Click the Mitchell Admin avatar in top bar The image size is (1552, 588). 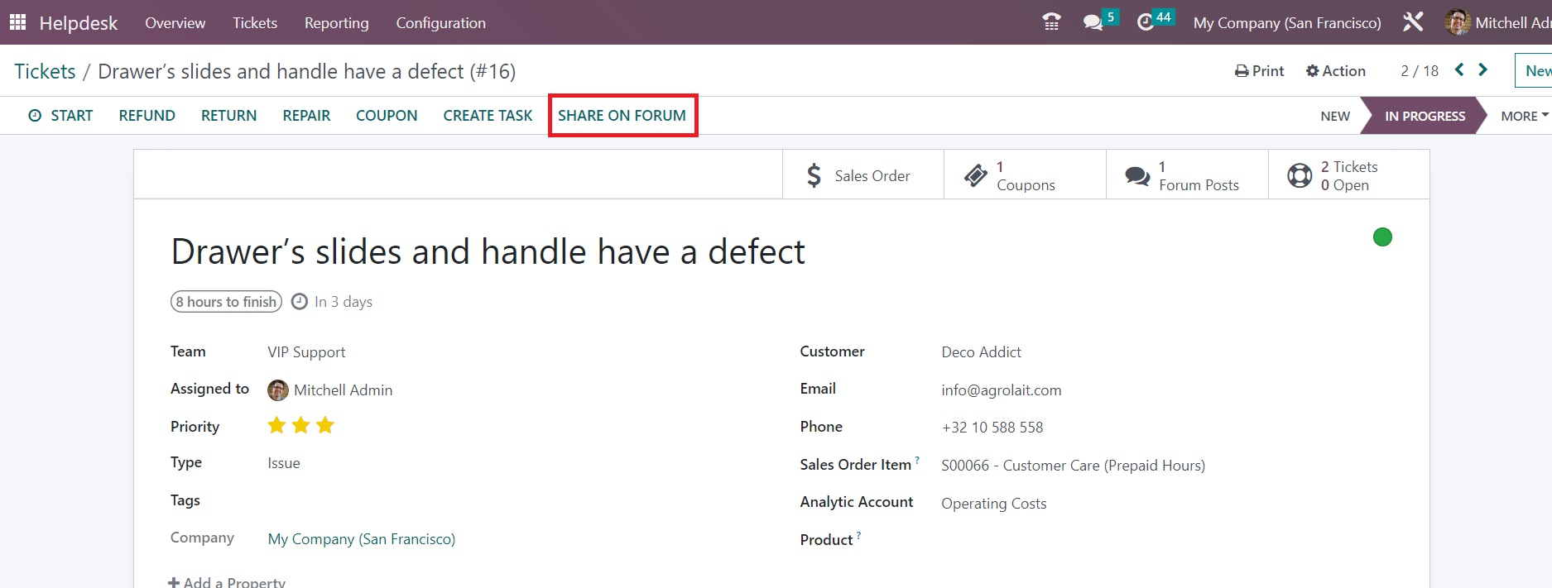pyautogui.click(x=1457, y=22)
